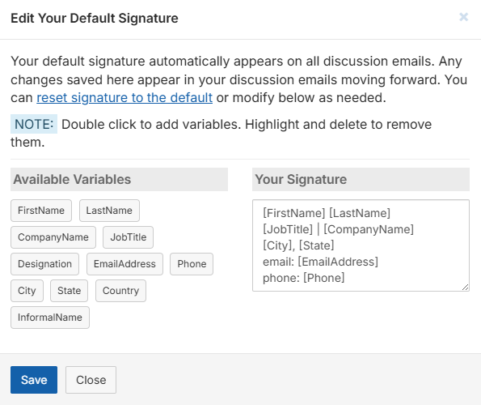Select the City variable
This screenshot has width=481, height=405.
coord(27,291)
